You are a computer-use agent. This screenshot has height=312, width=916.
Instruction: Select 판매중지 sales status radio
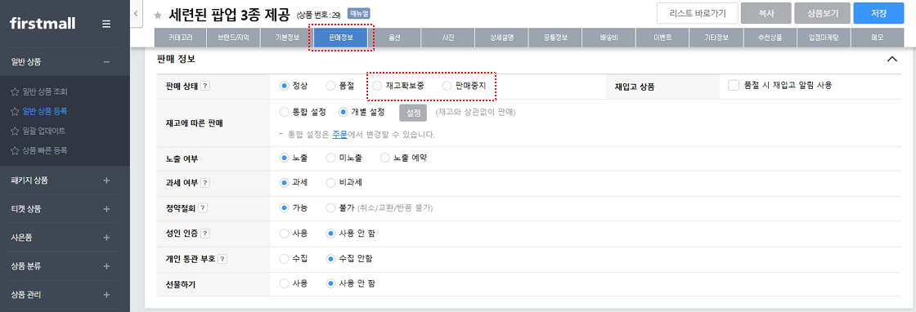447,86
